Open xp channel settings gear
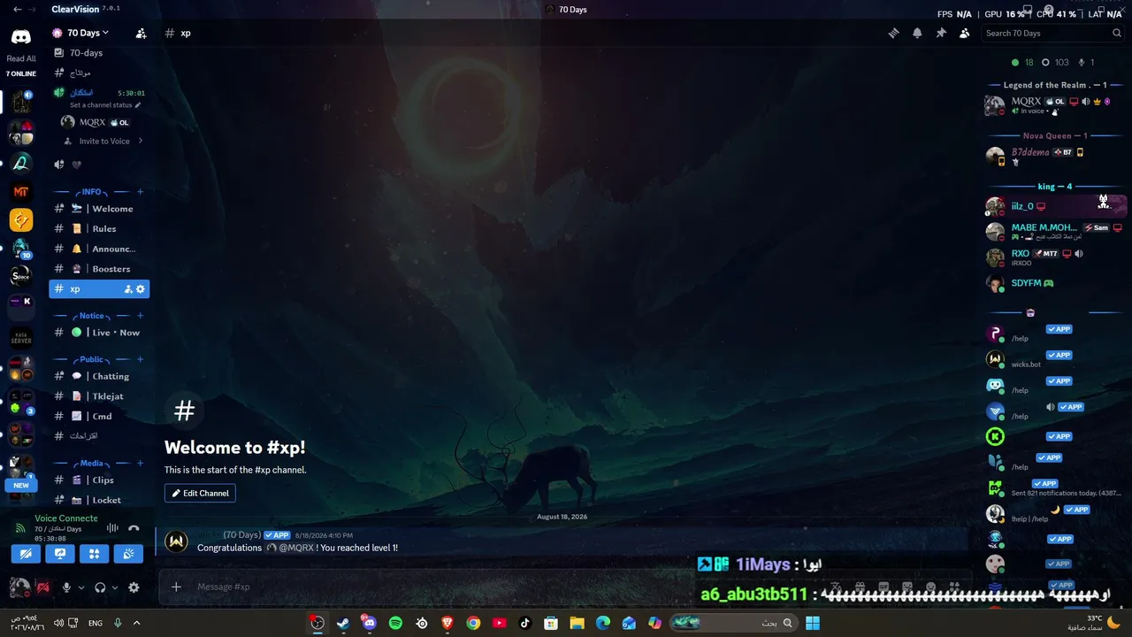This screenshot has width=1132, height=637. (140, 289)
